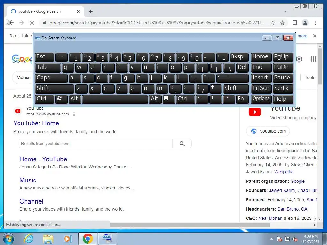Open the Channel sitelink
Viewport: 327px width, 245px height.
(31, 201)
